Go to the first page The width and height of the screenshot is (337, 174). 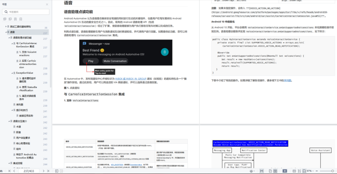click(10, 171)
